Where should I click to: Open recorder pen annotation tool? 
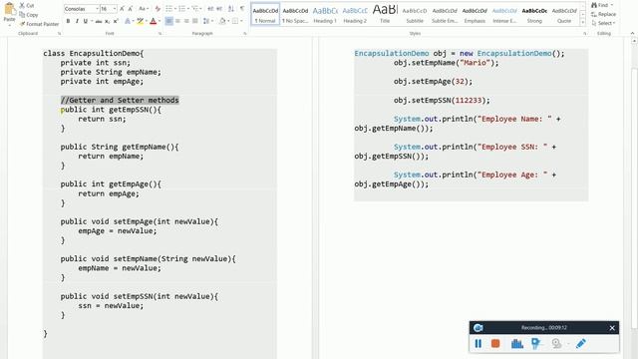click(x=581, y=344)
